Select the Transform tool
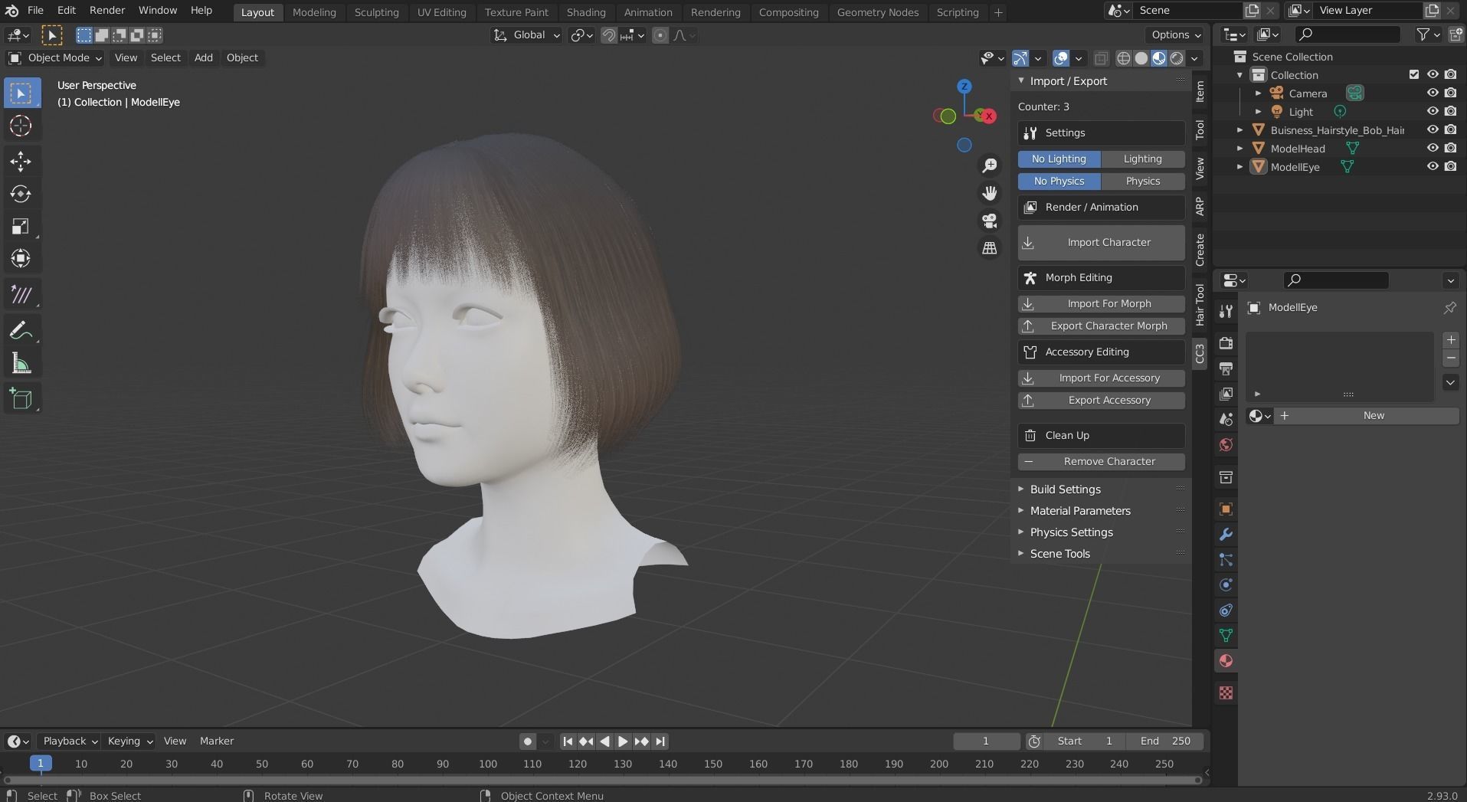The width and height of the screenshot is (1467, 802). (x=21, y=259)
